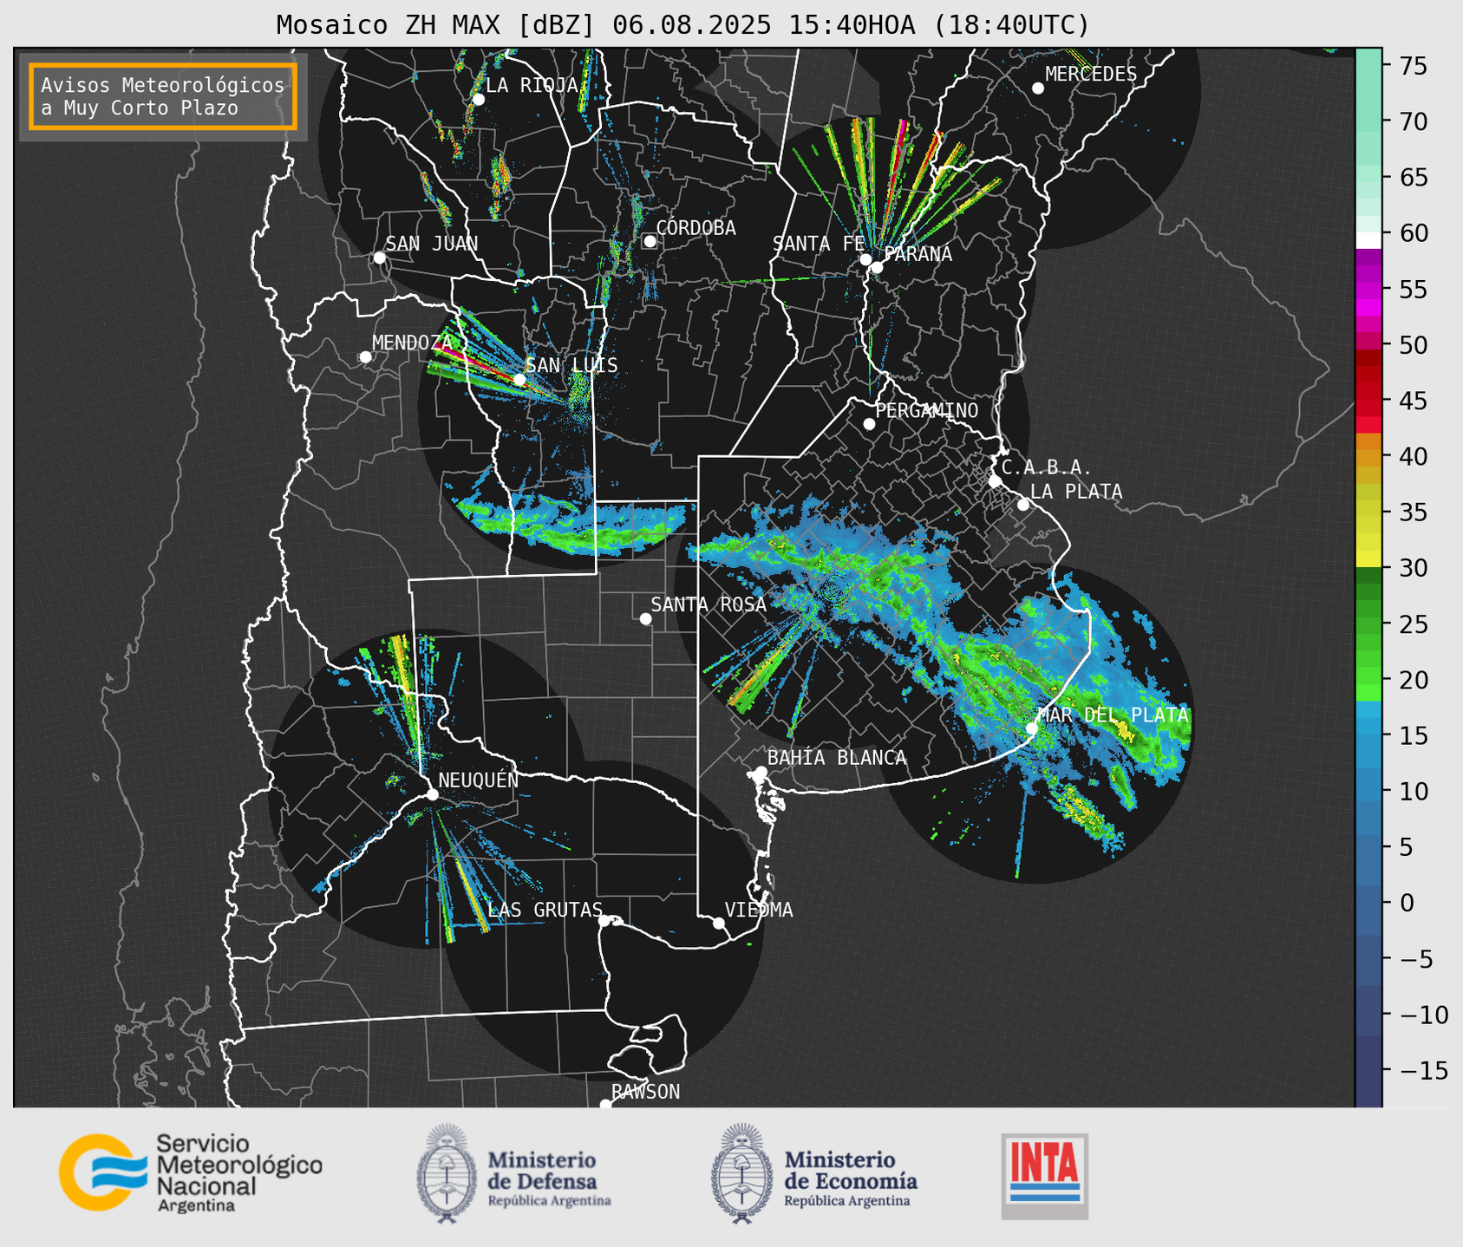Select the SAN JUAN city marker
The image size is (1463, 1247).
pos(379,258)
